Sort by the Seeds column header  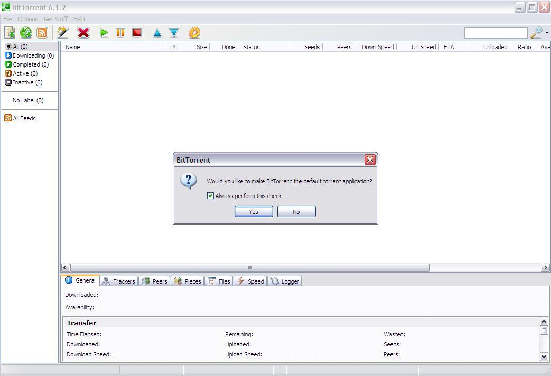click(307, 47)
